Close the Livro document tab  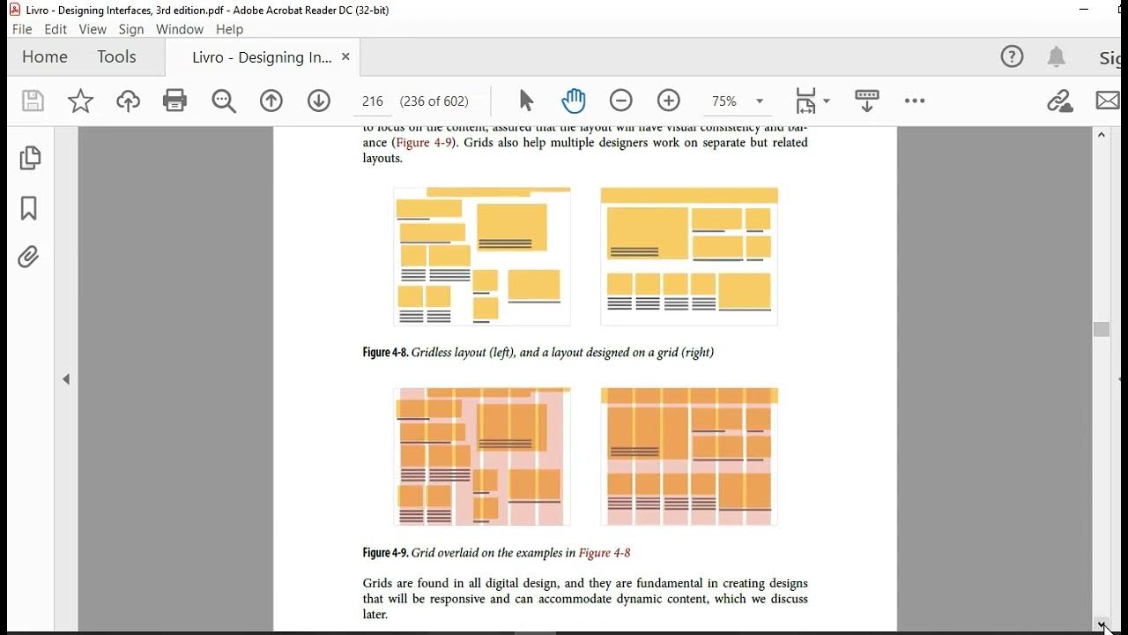click(x=345, y=56)
